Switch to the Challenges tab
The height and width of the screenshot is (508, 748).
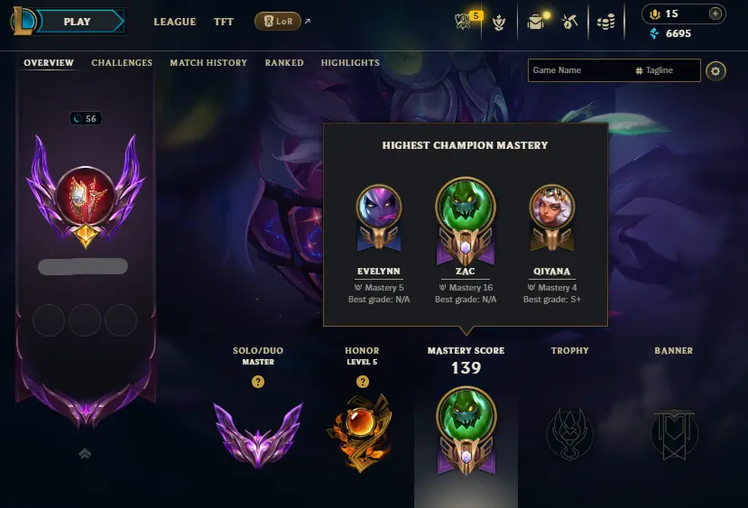coord(122,62)
